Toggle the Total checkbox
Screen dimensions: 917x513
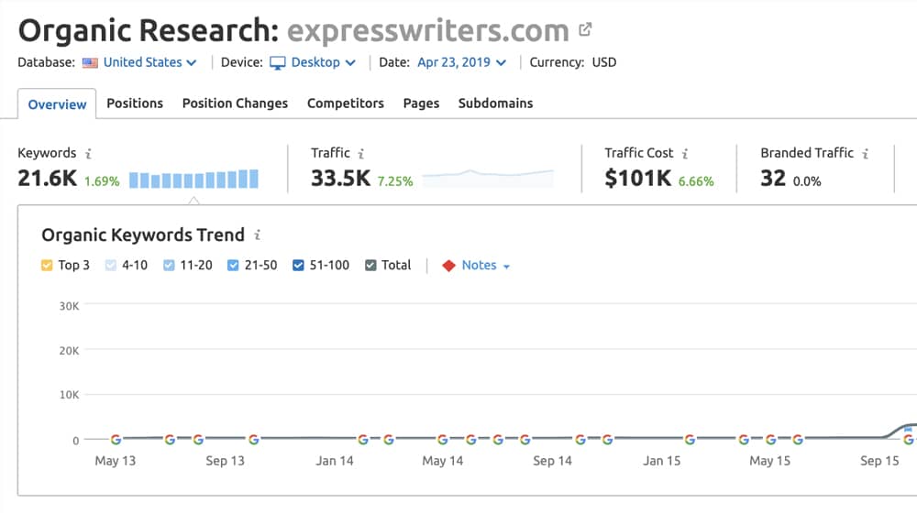[370, 266]
